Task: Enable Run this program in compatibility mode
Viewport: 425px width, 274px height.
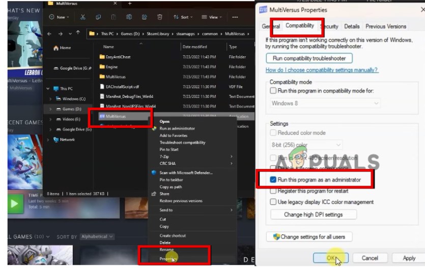Action: click(x=273, y=91)
